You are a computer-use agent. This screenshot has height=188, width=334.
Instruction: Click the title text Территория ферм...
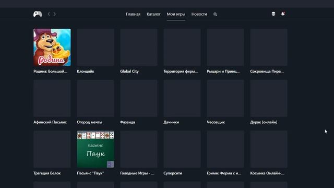pos(181,72)
